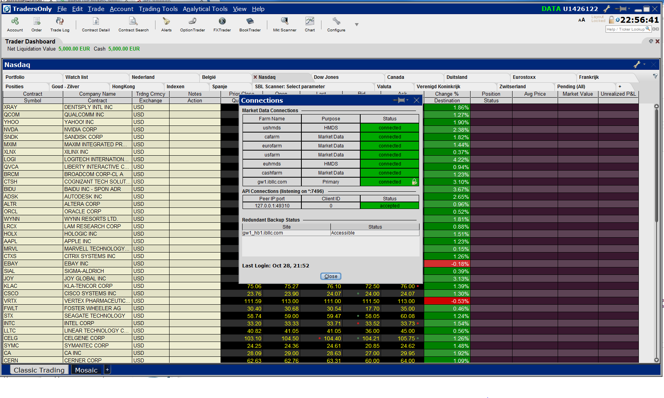Click the main window pin icon
Screen dimensions: 664x398
pos(621,9)
